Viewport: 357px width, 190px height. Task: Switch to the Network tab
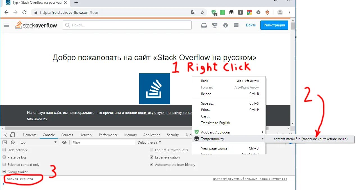[x=86, y=135]
